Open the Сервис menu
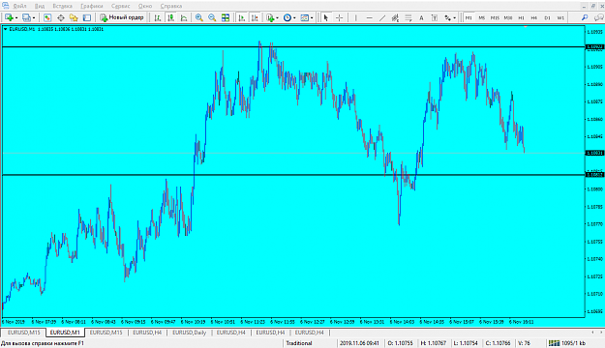Screen dimensions: 605x348 (120, 6)
